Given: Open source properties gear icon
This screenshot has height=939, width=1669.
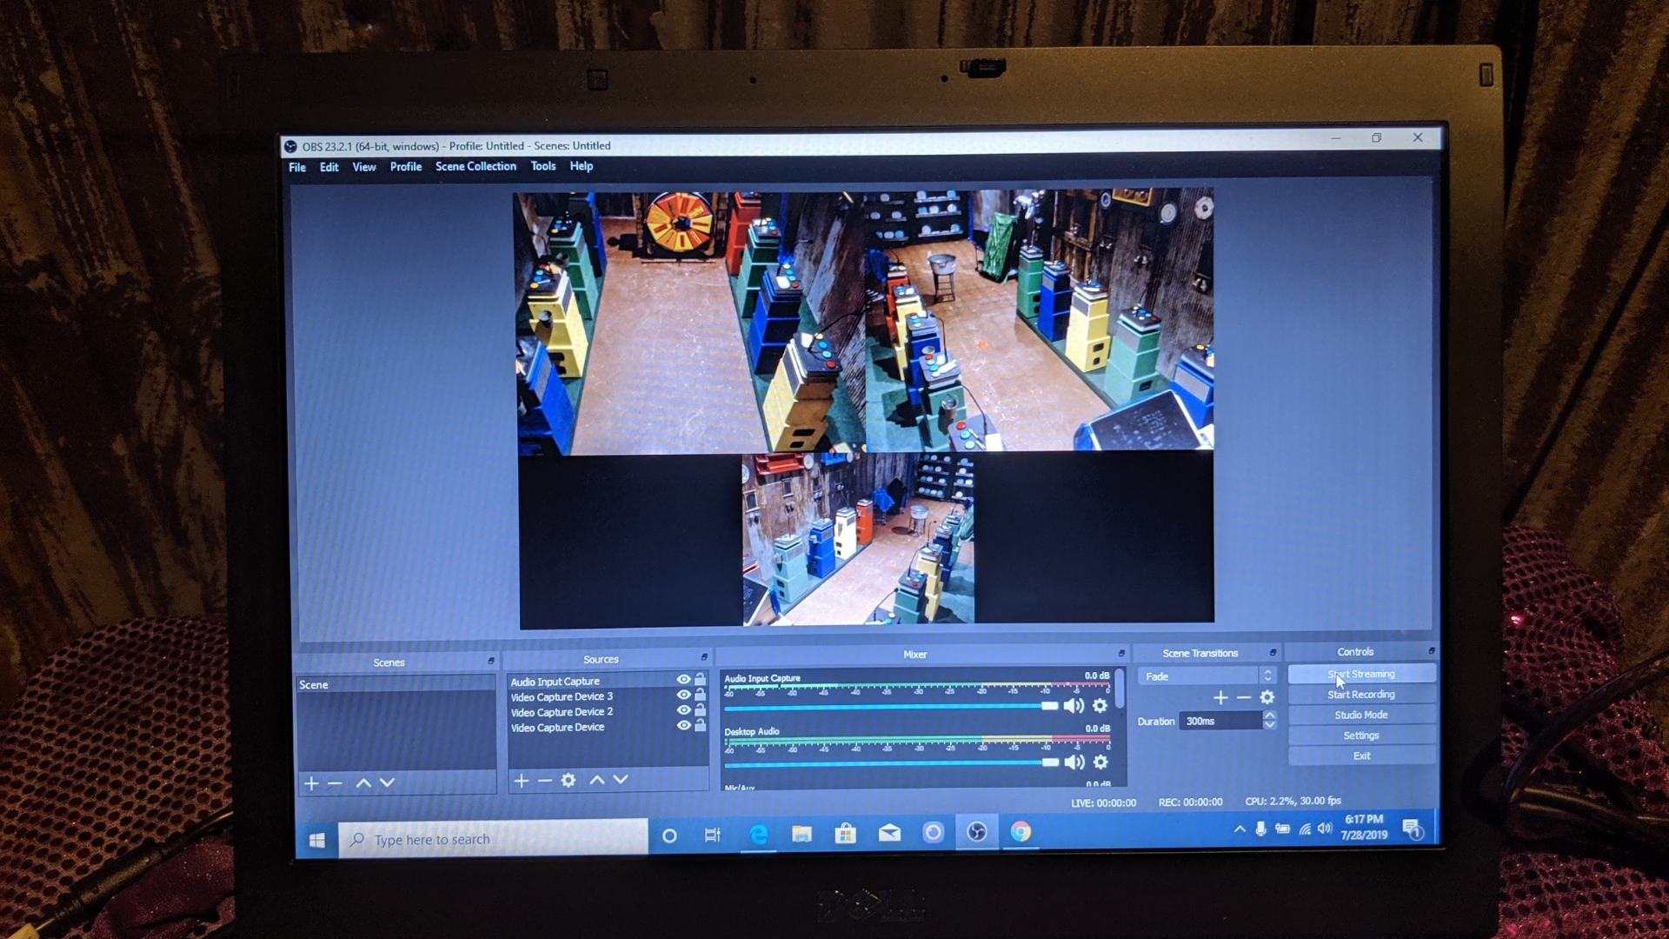Looking at the screenshot, I should [x=569, y=781].
